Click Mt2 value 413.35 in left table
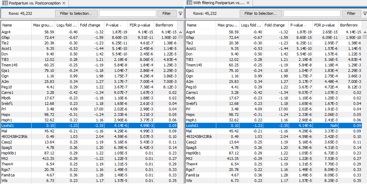Screen dimensions: 367x184 point(48,159)
